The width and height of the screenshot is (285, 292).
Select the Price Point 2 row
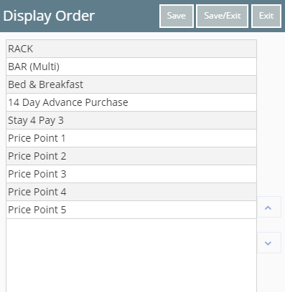point(131,156)
